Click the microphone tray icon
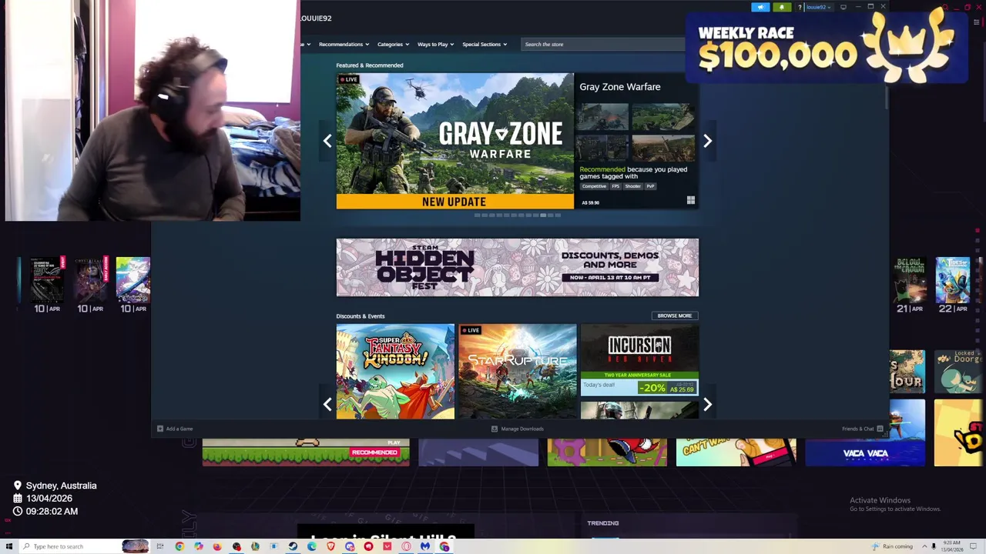 [x=934, y=546]
